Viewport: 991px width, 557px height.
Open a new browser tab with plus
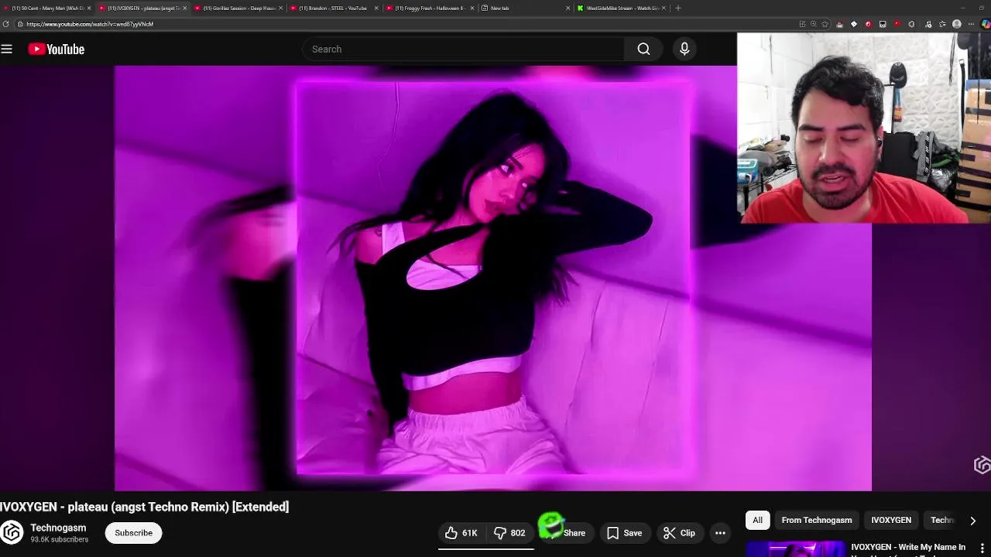(x=678, y=8)
